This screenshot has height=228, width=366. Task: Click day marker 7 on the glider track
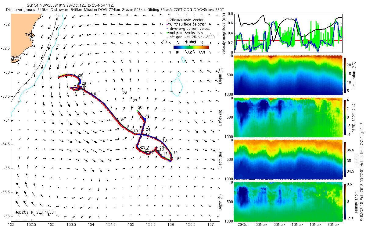tap(112, 108)
